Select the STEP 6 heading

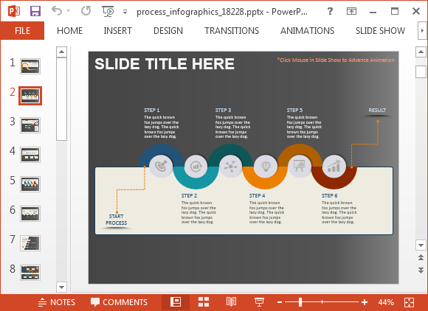(x=329, y=196)
